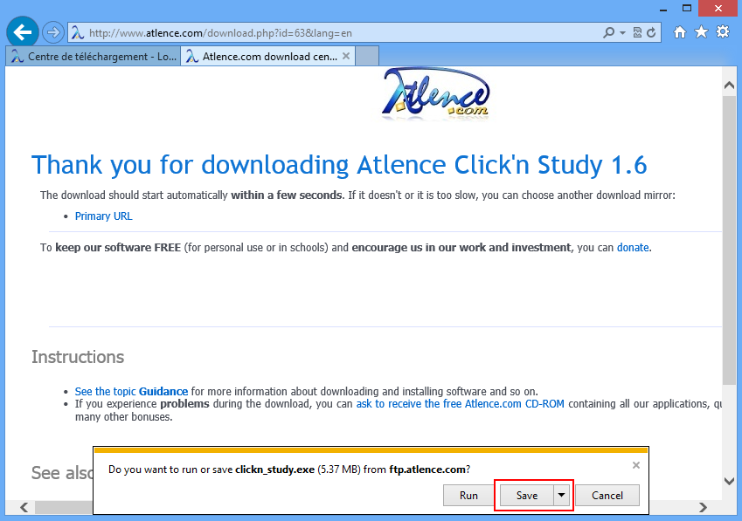Viewport: 742px width, 521px height.
Task: Maximize the browser window
Action: tap(687, 8)
